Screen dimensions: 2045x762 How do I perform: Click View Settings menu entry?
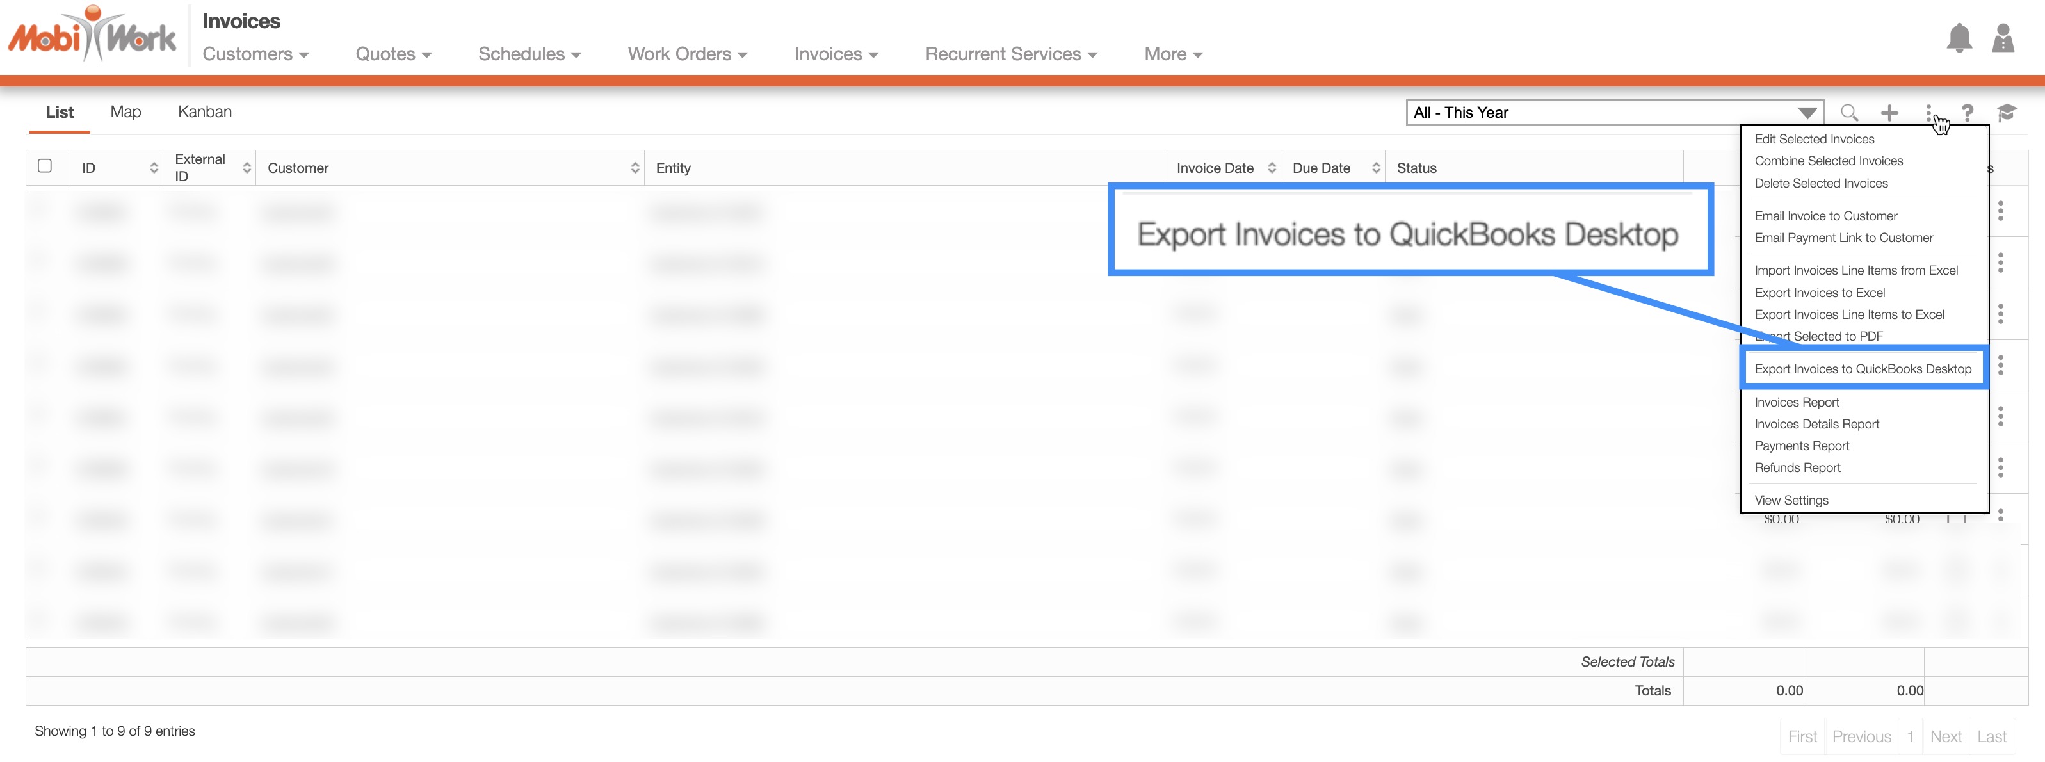(1791, 500)
